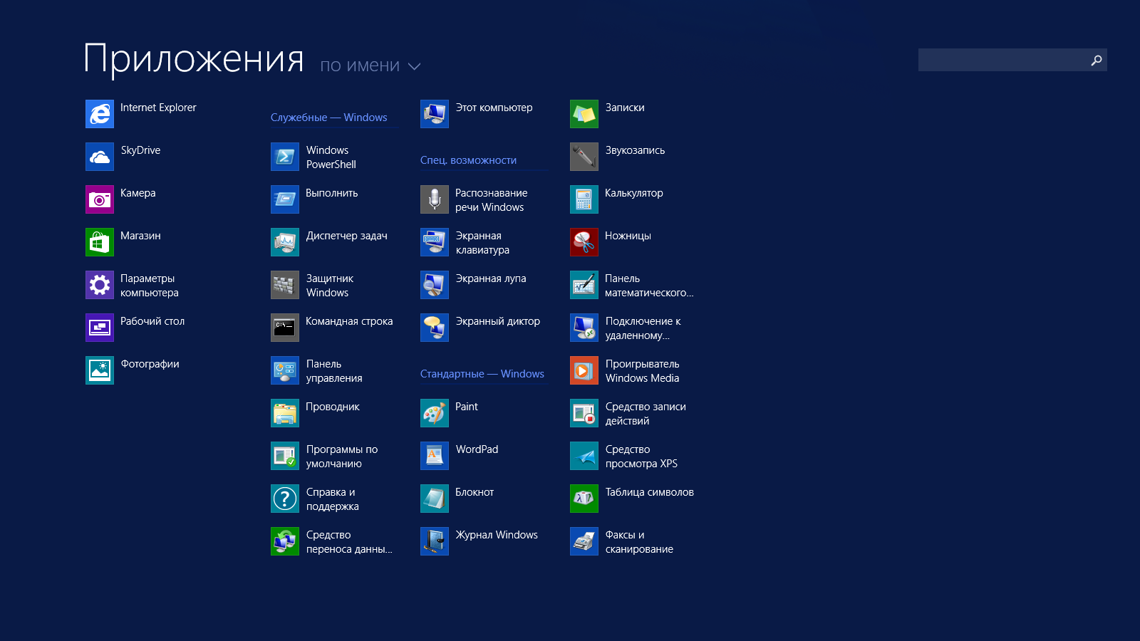Launch SkyDrive cloud icon
The height and width of the screenshot is (641, 1140).
[x=100, y=157]
